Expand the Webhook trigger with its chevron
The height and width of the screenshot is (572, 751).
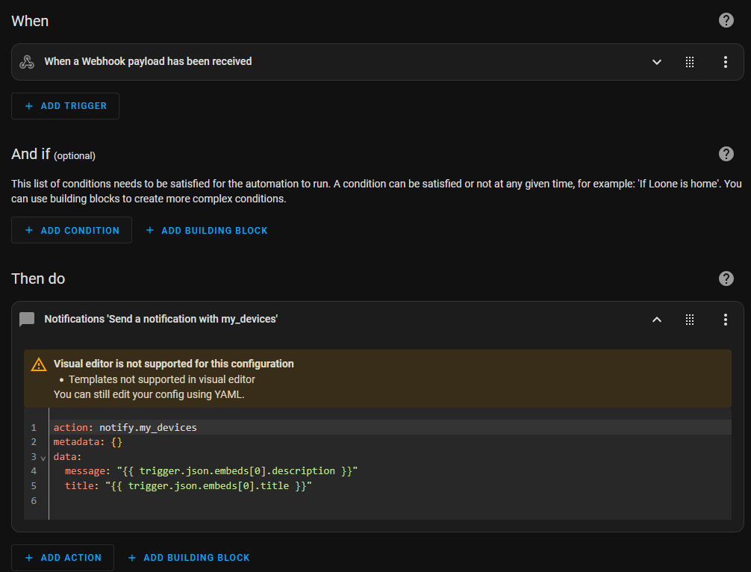coord(657,62)
